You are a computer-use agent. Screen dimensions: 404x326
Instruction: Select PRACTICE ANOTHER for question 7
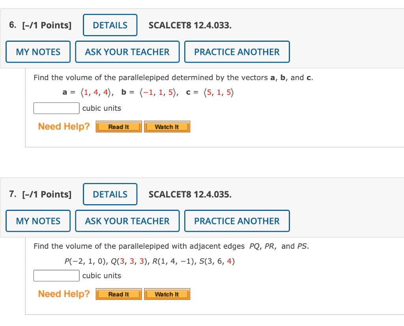click(x=237, y=221)
